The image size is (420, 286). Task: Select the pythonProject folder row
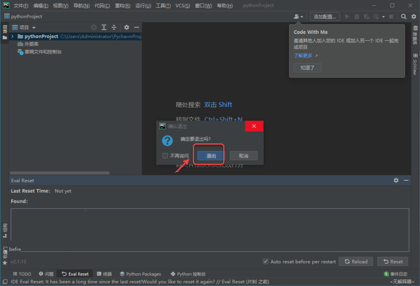pyautogui.click(x=75, y=36)
